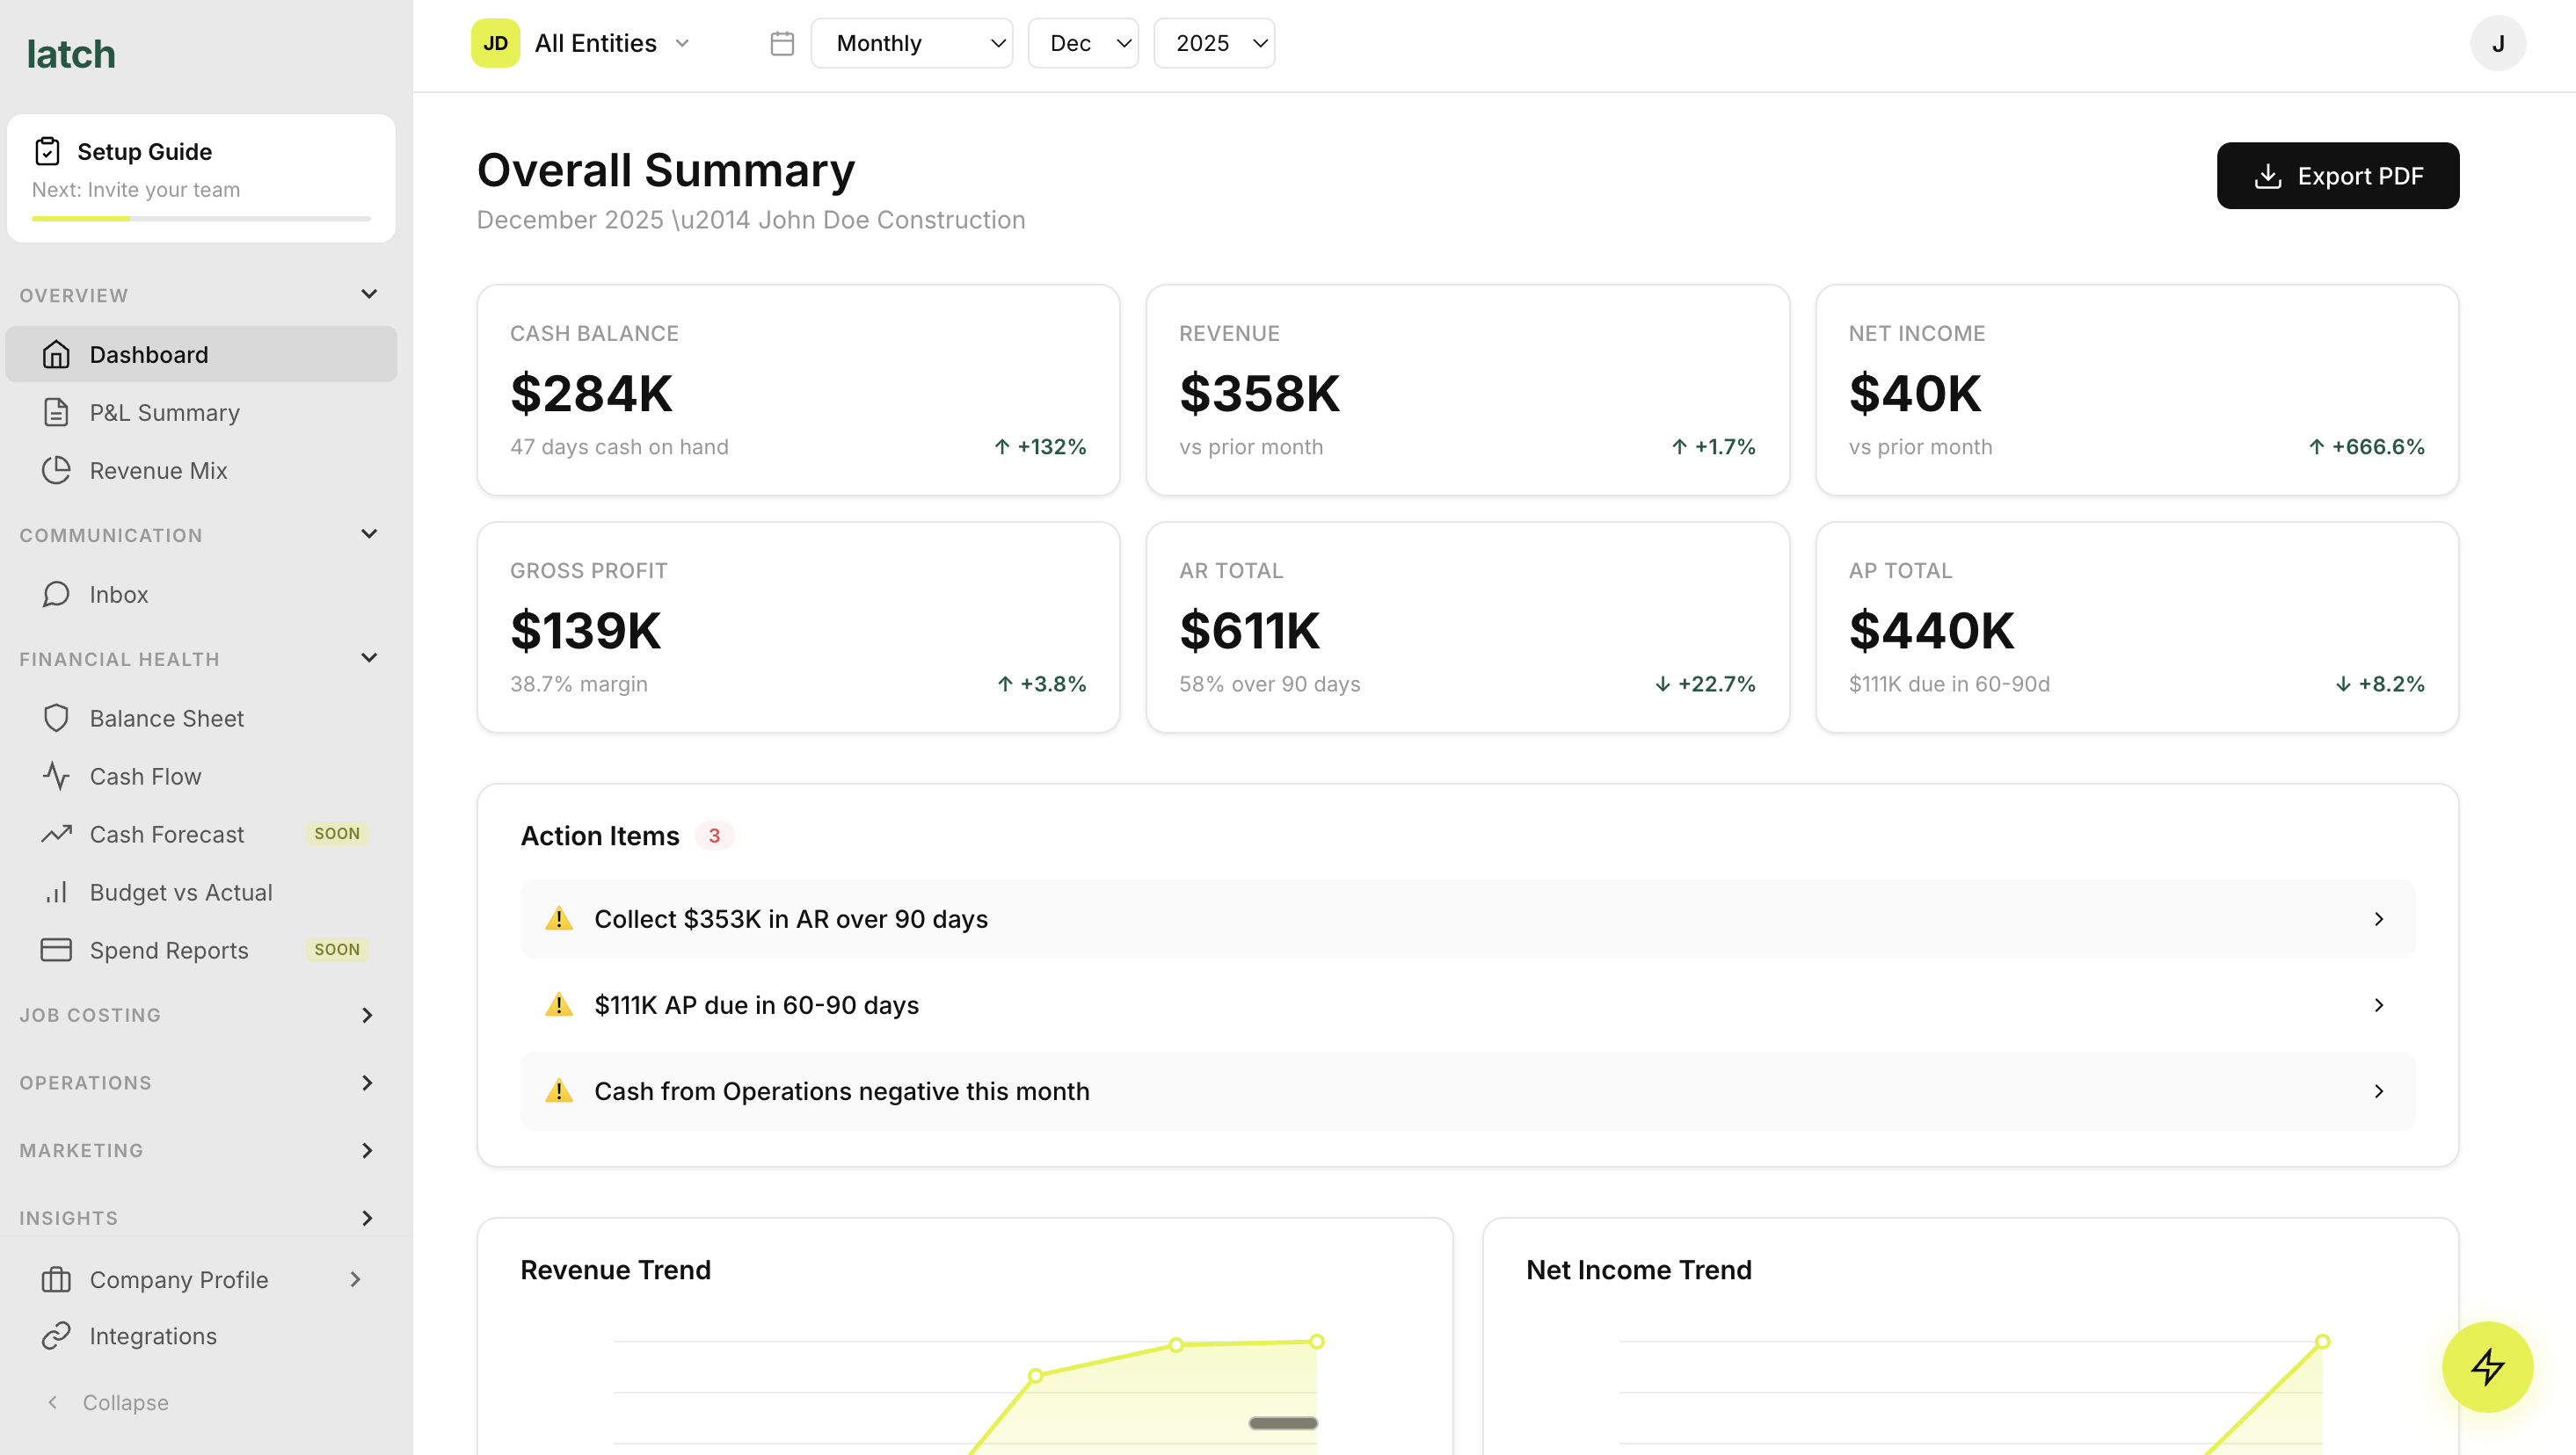This screenshot has height=1455, width=2576.
Task: Open Integrations link icon item
Action: click(152, 1336)
